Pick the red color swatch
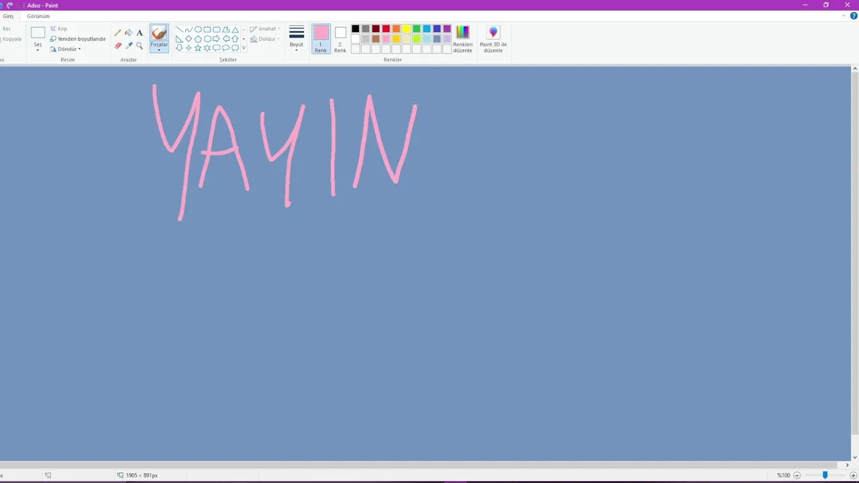Screen dimensions: 859x483 tap(386, 29)
